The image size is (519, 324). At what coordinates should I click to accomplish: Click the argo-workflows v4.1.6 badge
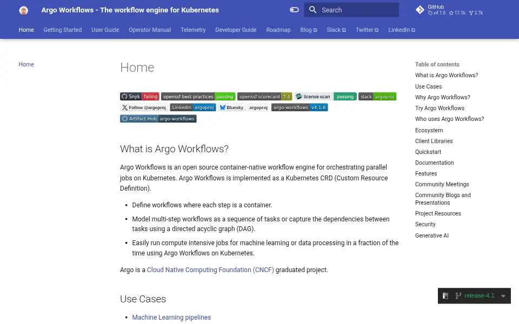(300, 107)
